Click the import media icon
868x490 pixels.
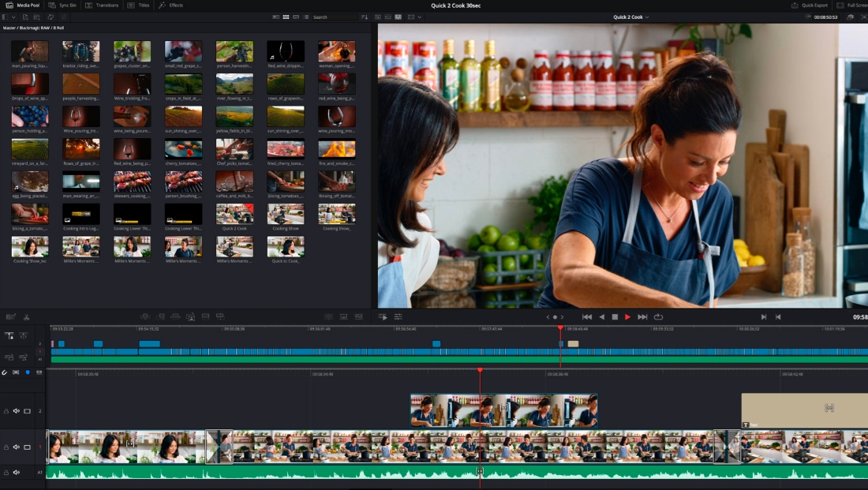(25, 17)
